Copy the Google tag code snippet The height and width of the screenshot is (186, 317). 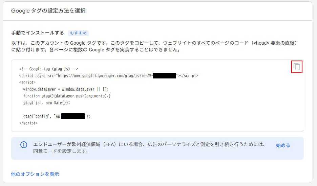(x=297, y=67)
